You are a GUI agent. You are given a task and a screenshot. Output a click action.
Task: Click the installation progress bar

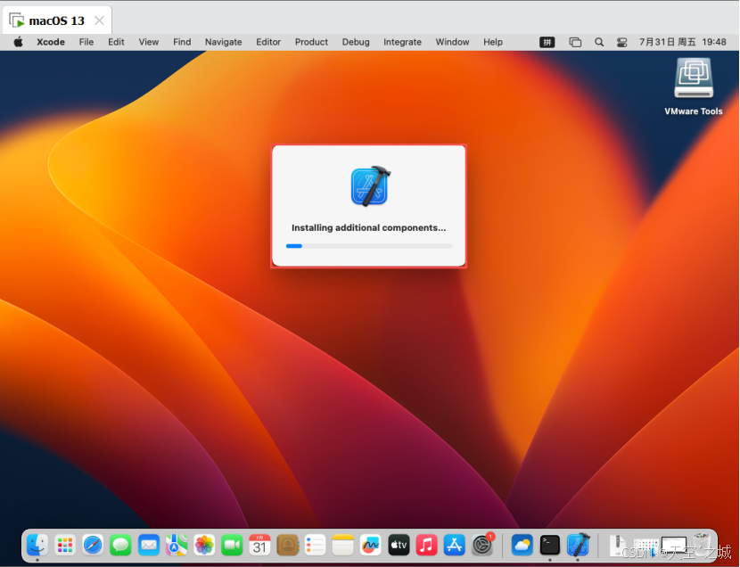click(369, 246)
